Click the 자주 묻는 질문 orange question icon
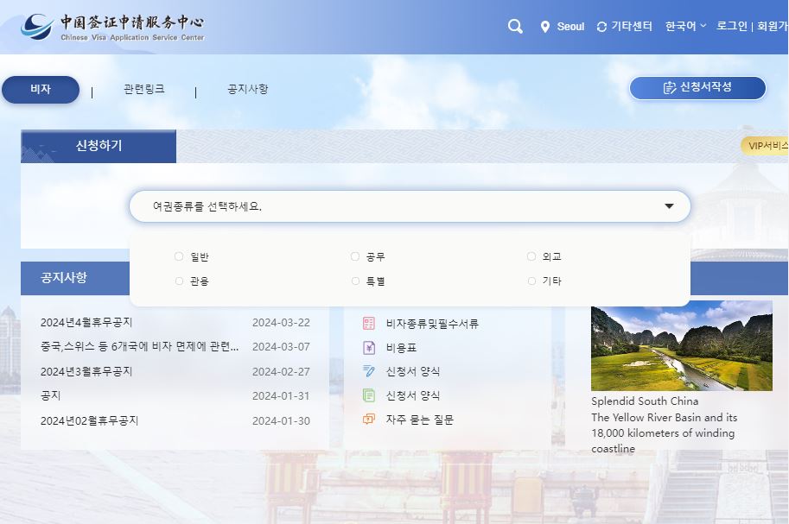Image resolution: width=789 pixels, height=524 pixels. (369, 420)
